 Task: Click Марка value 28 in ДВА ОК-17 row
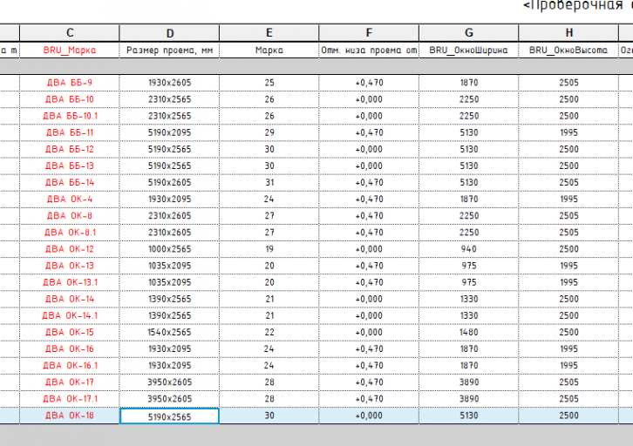point(269,382)
